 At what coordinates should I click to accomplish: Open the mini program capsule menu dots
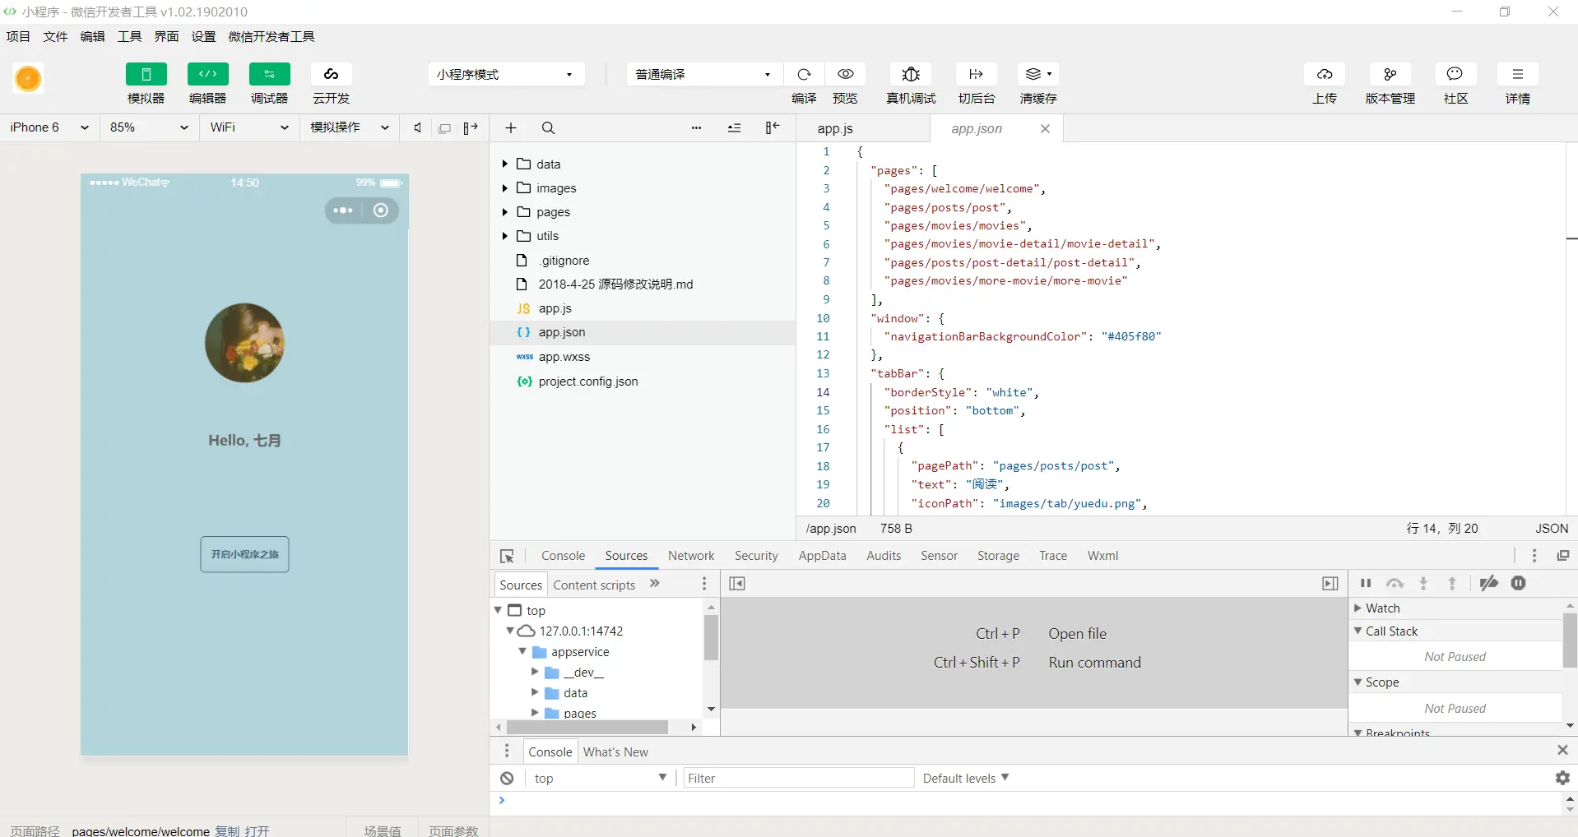click(343, 210)
